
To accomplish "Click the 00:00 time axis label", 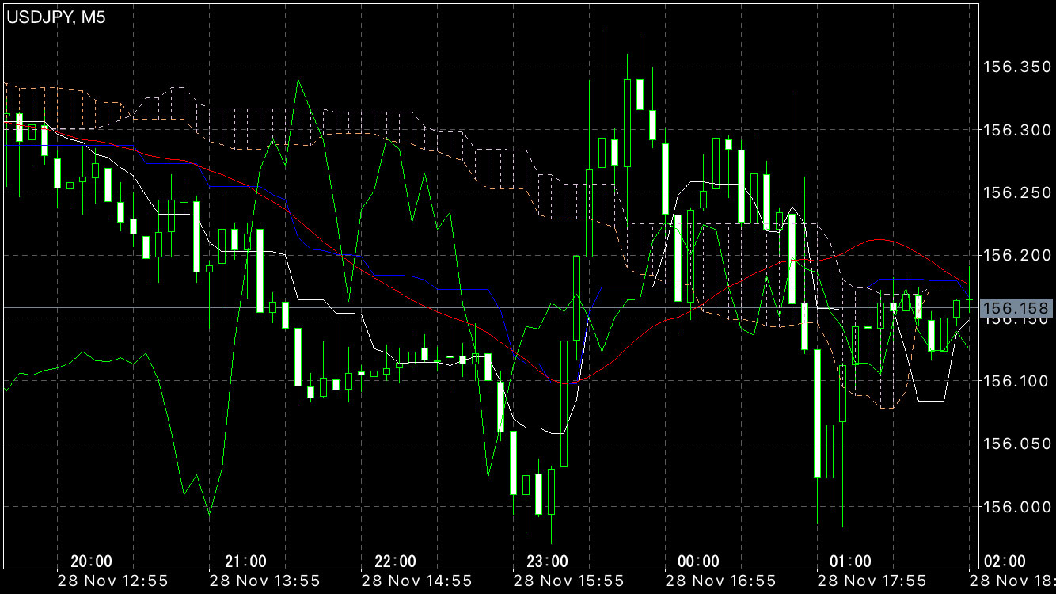I will [699, 562].
